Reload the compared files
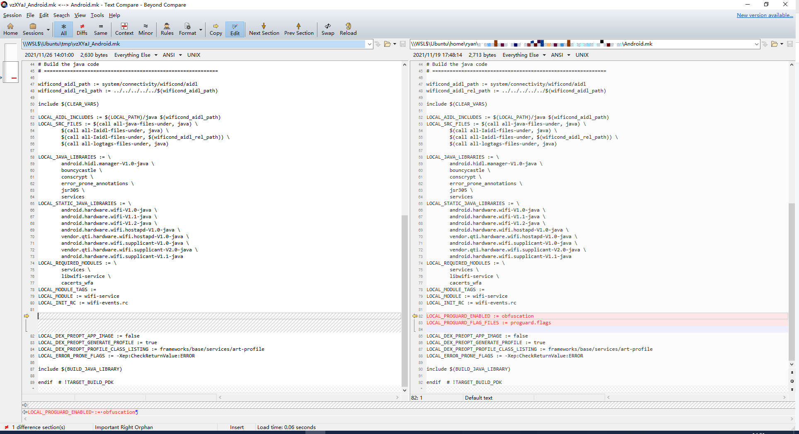Screen dimensions: 799x434 coord(348,29)
